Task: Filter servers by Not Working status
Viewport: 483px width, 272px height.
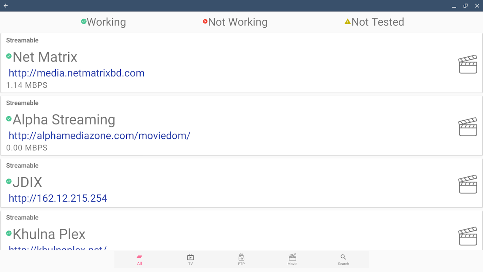Action: pyautogui.click(x=235, y=22)
